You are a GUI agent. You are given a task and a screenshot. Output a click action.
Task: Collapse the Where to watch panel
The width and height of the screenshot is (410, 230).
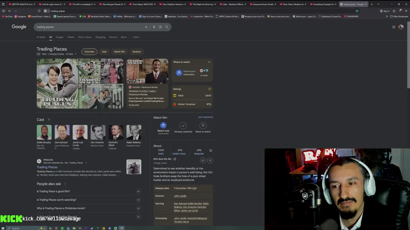point(209,62)
